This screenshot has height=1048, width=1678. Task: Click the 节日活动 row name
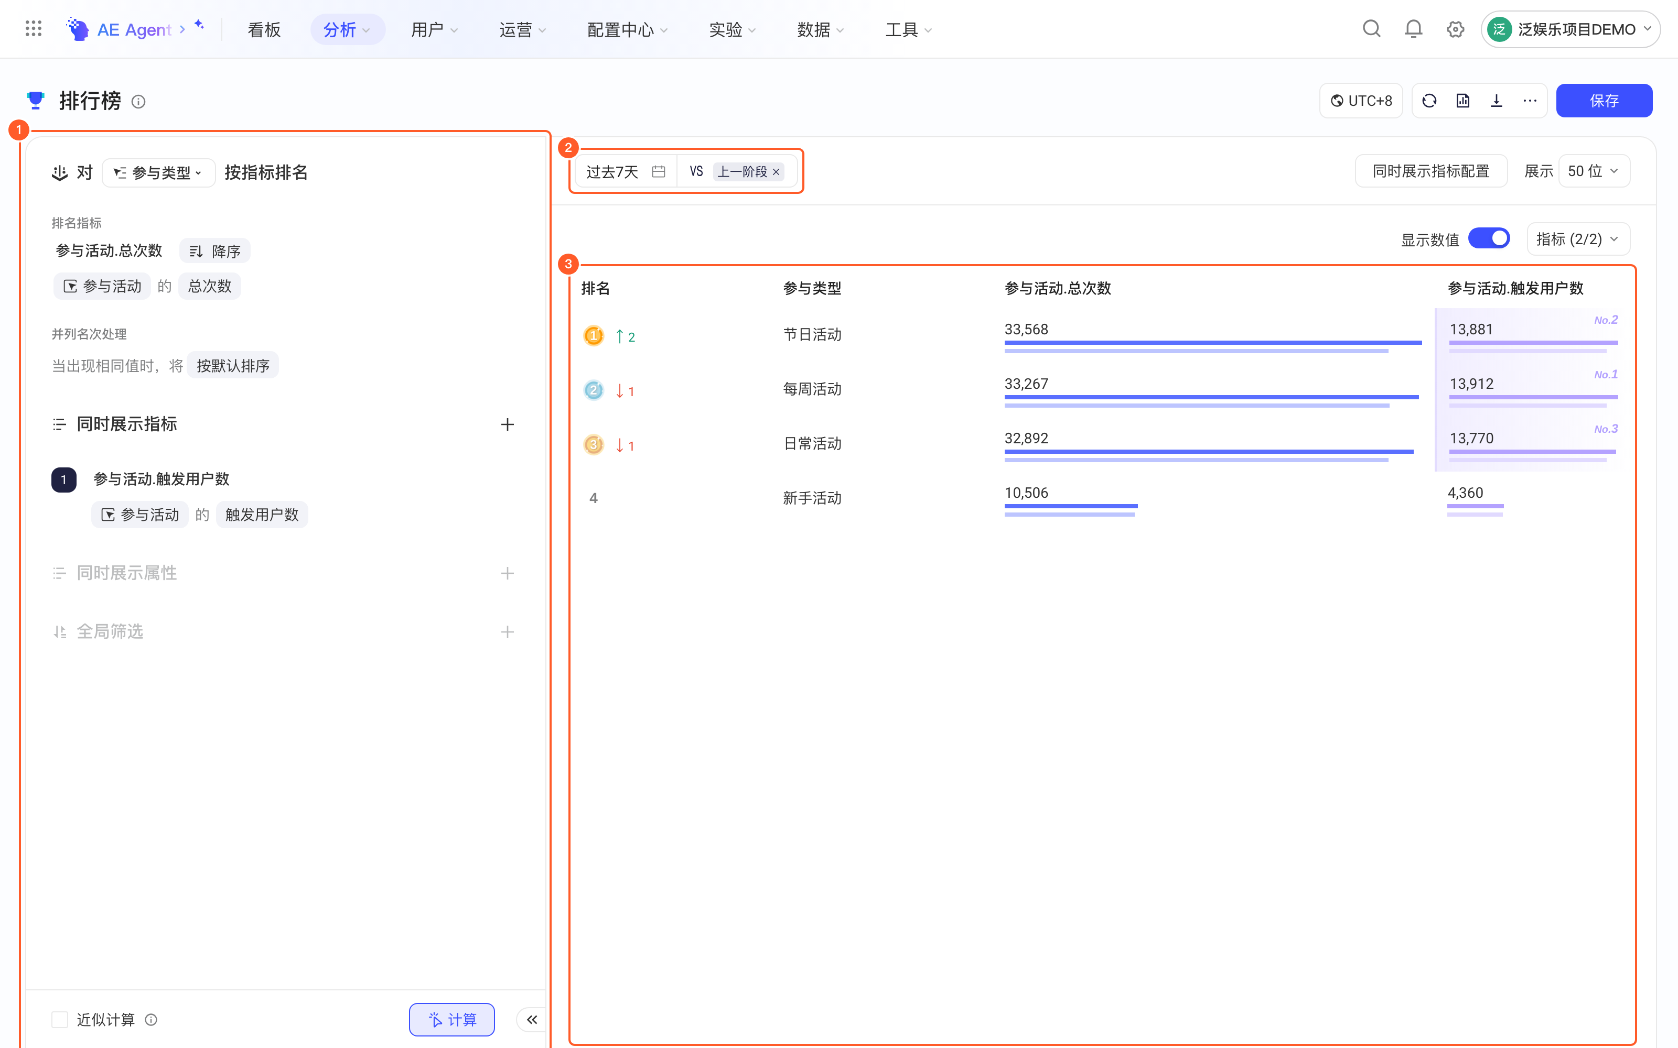[x=812, y=335]
